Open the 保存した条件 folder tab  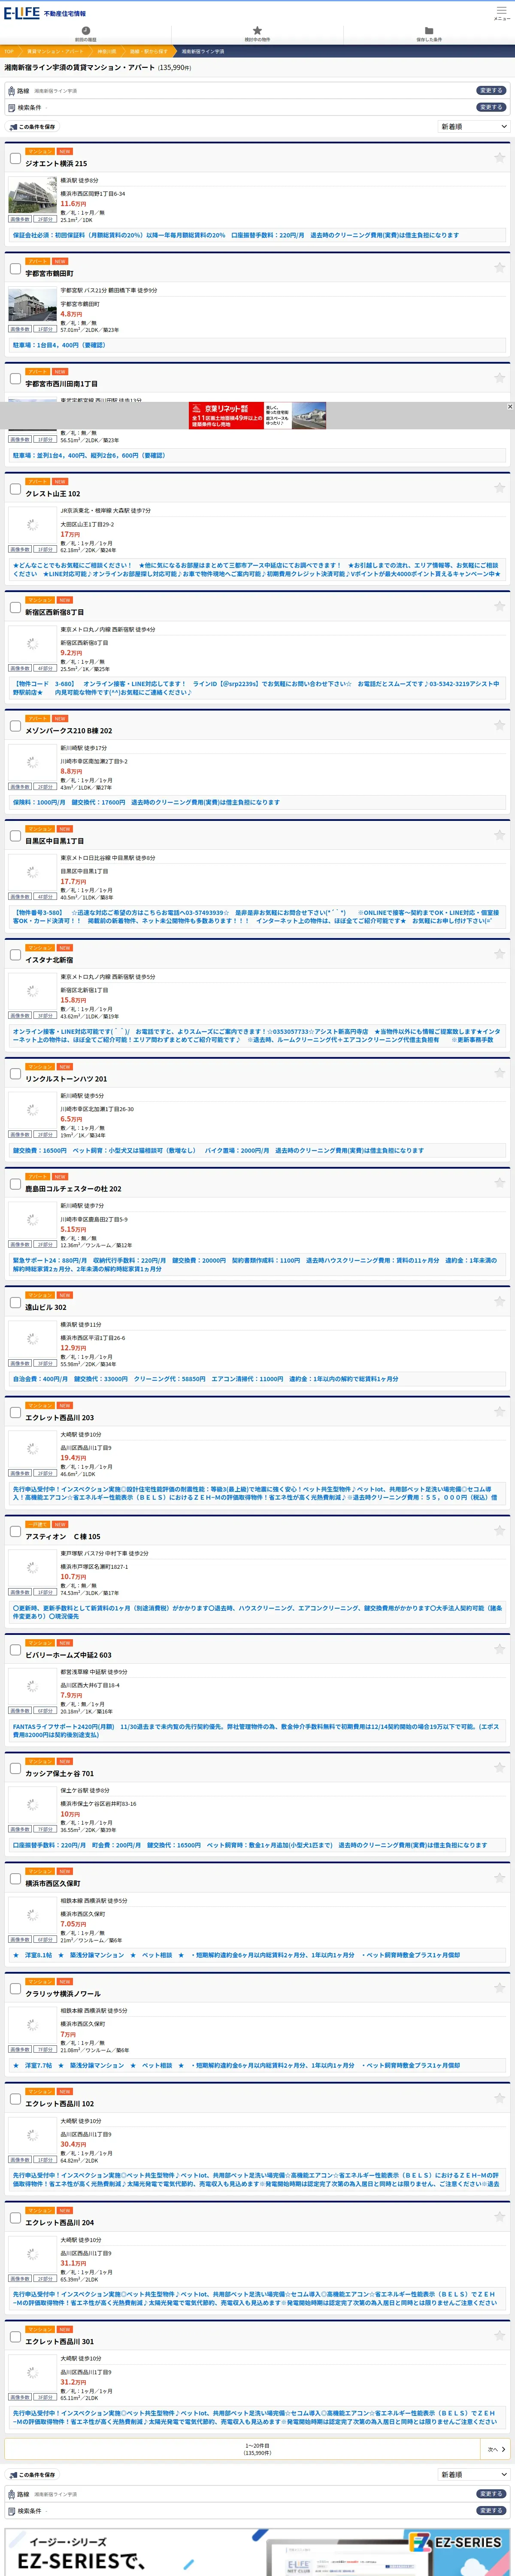(429, 34)
